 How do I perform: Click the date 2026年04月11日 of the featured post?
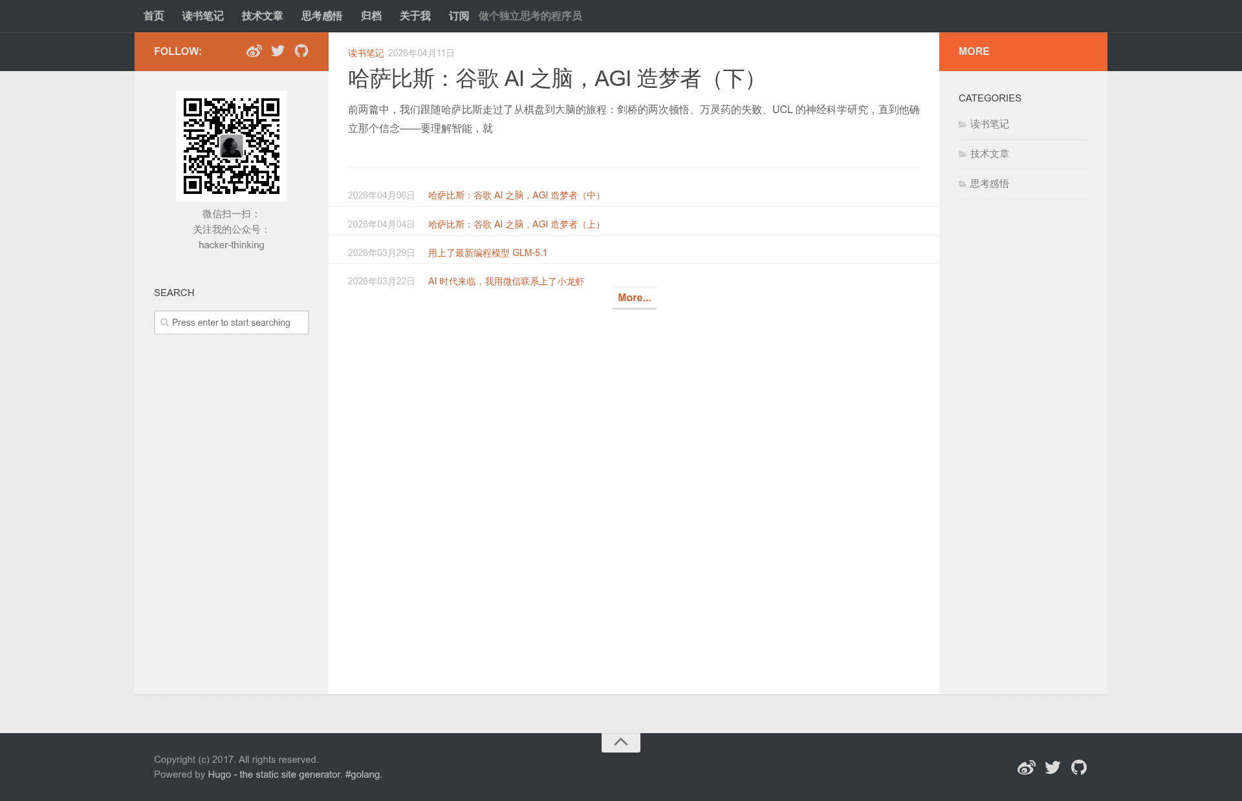[421, 53]
